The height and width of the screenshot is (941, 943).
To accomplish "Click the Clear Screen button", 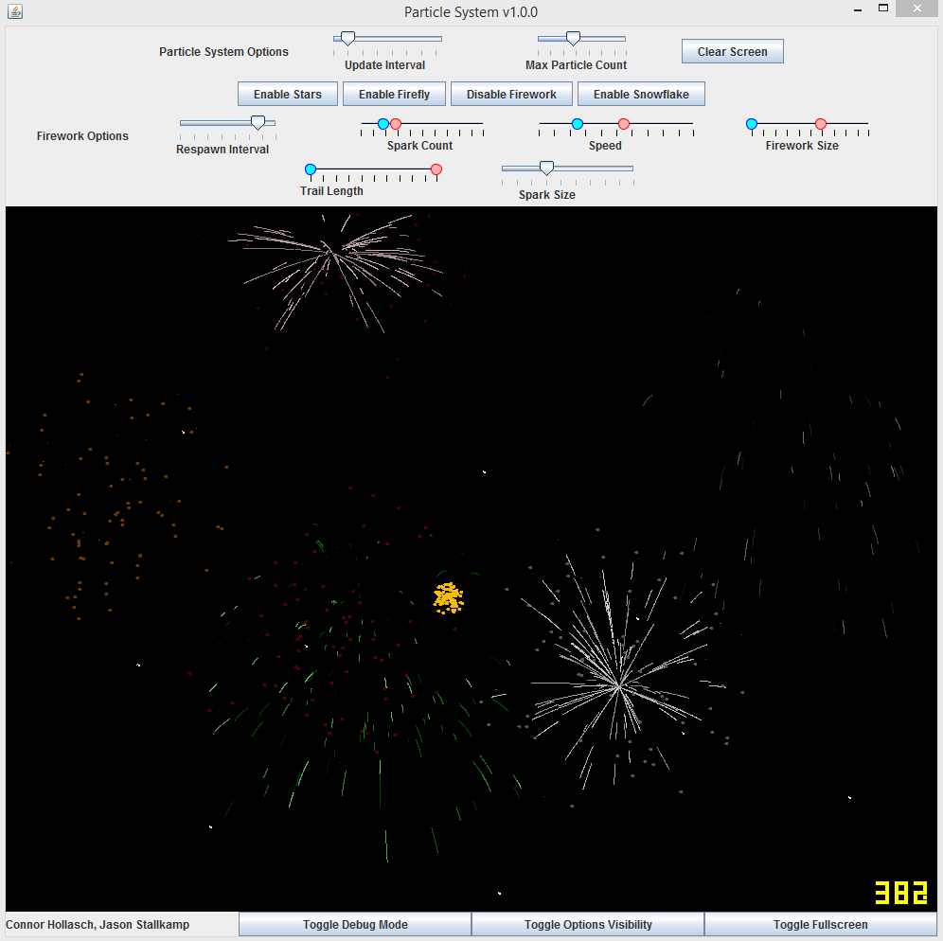I will (x=732, y=51).
